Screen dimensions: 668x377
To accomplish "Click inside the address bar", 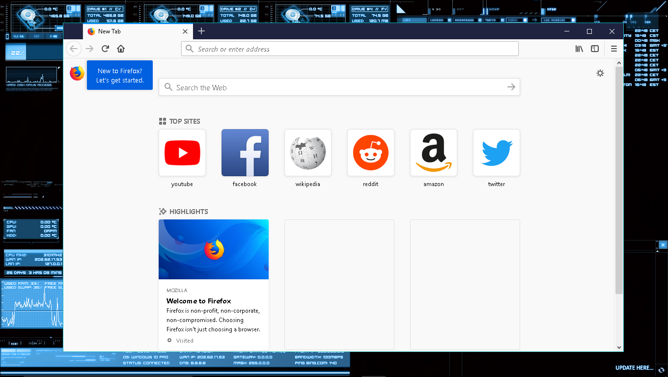I will pos(350,49).
